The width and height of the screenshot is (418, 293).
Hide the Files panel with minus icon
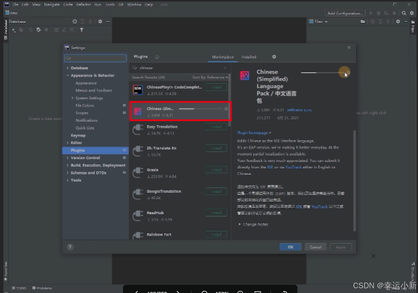(406, 22)
